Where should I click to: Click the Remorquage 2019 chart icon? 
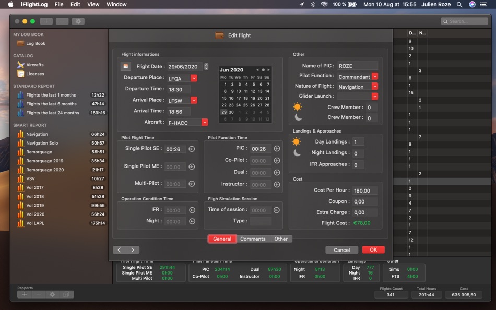[20, 161]
